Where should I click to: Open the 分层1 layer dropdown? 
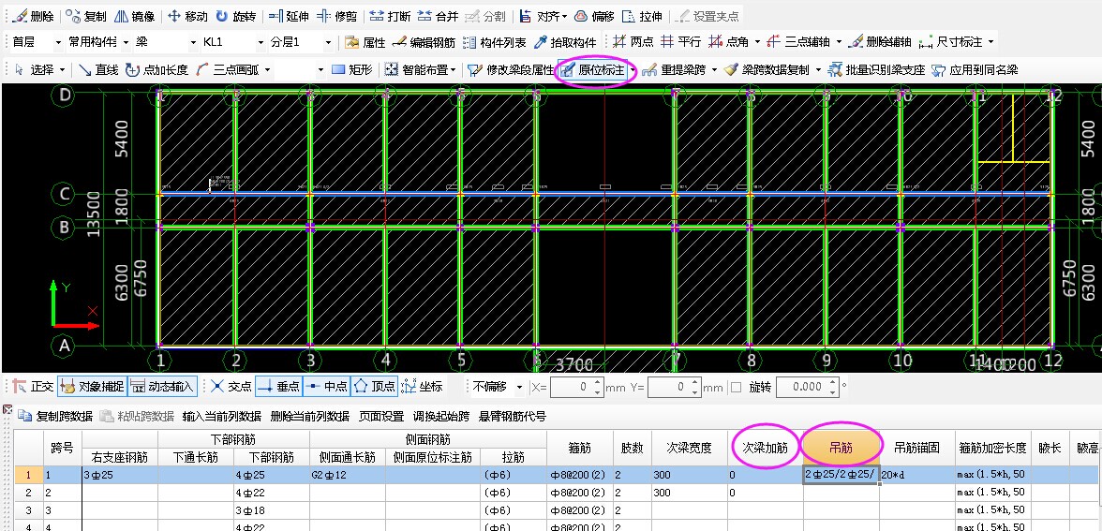[301, 42]
